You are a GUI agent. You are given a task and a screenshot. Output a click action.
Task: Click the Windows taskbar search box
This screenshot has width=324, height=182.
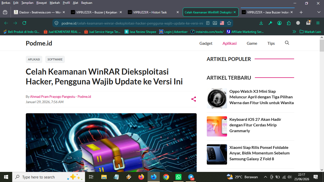coord(49,177)
